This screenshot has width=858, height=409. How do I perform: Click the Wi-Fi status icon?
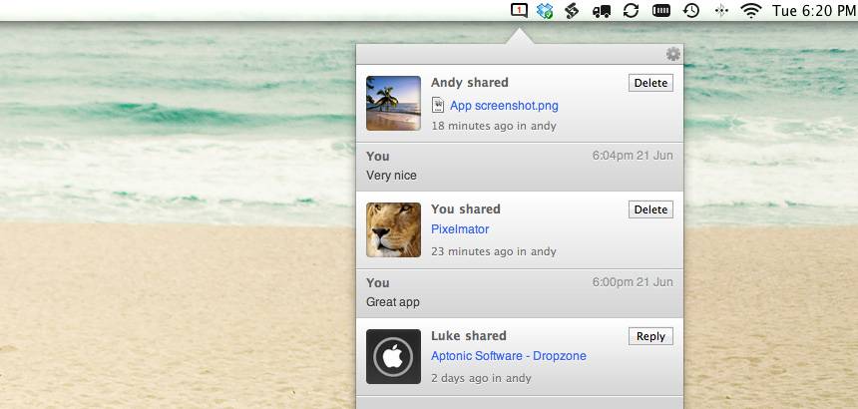tap(751, 11)
